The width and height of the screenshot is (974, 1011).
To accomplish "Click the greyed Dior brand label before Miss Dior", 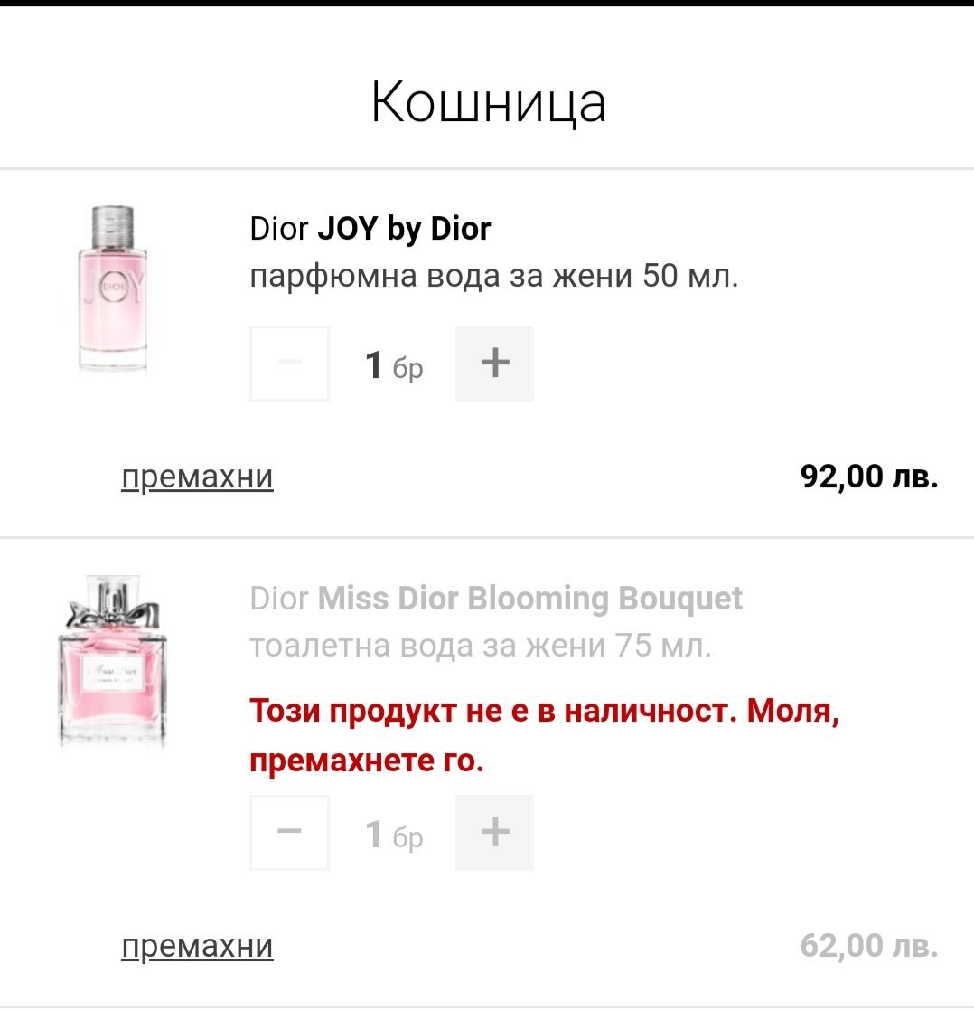I will pyautogui.click(x=278, y=599).
